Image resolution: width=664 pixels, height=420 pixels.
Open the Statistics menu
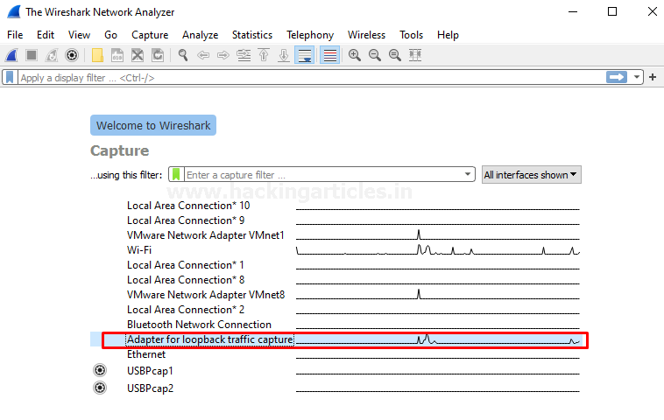(252, 35)
